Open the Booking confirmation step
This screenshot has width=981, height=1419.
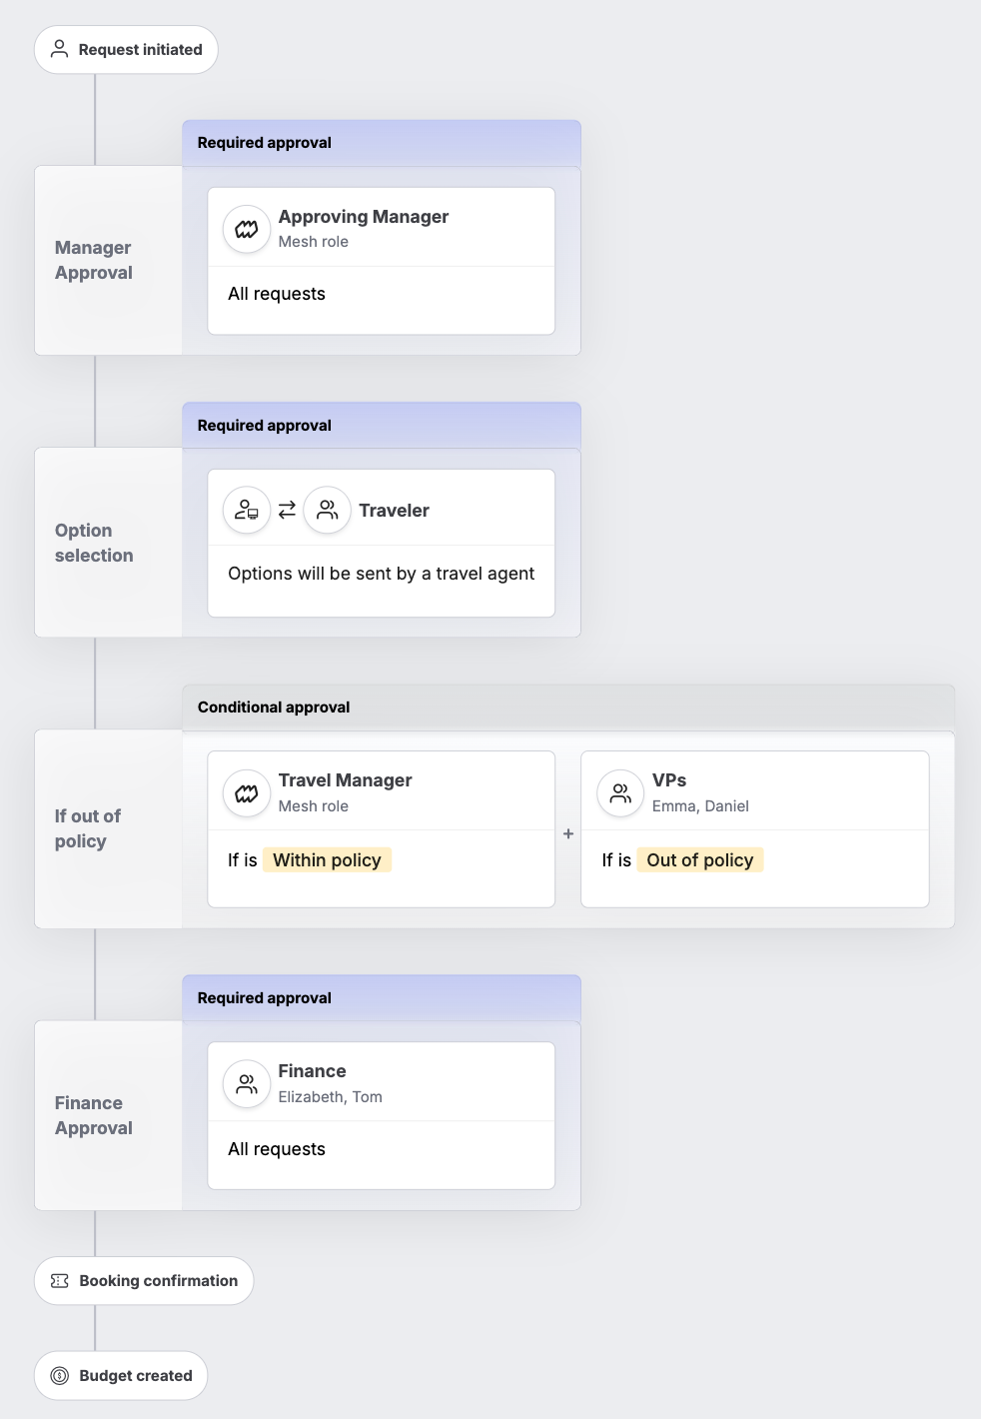(x=144, y=1281)
